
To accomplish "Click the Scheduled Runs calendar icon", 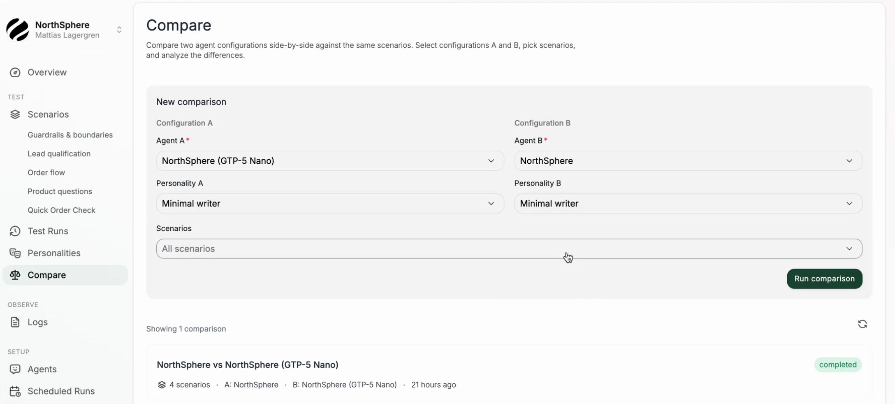I will (x=15, y=391).
